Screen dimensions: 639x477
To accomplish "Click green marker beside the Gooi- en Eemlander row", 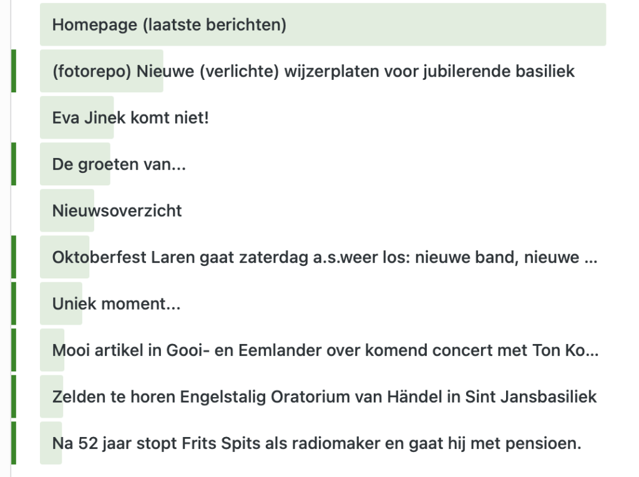I will pos(14,350).
